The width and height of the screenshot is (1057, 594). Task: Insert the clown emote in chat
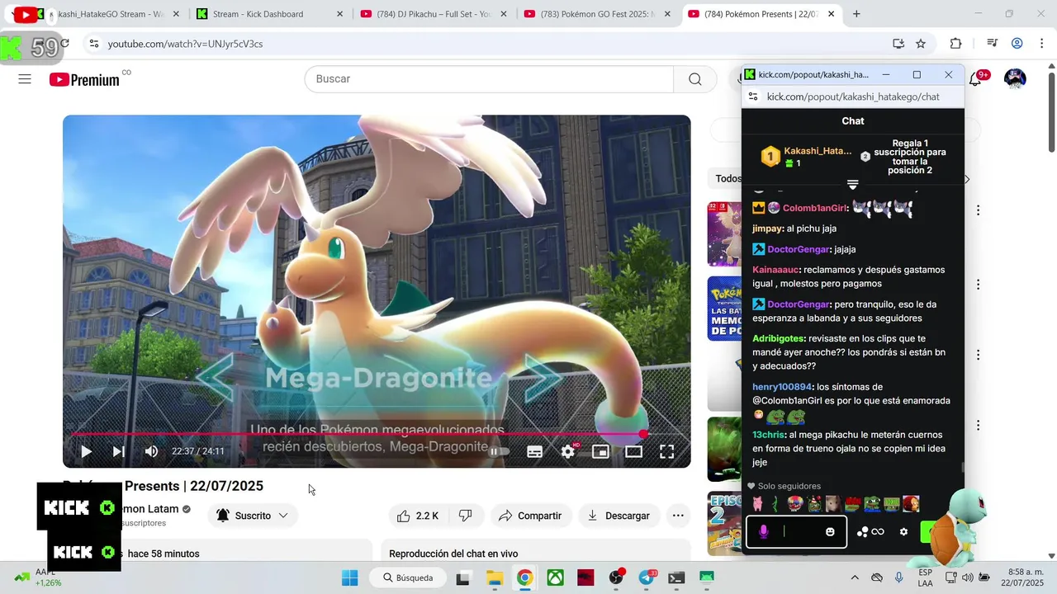pyautogui.click(x=794, y=503)
